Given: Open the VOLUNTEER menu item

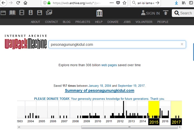Looking at the screenshot, I should point(144,22).
